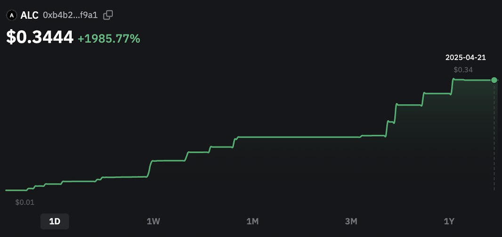Click the $0.01 low price label
Viewport: 502px width, 237px height.
pos(24,203)
